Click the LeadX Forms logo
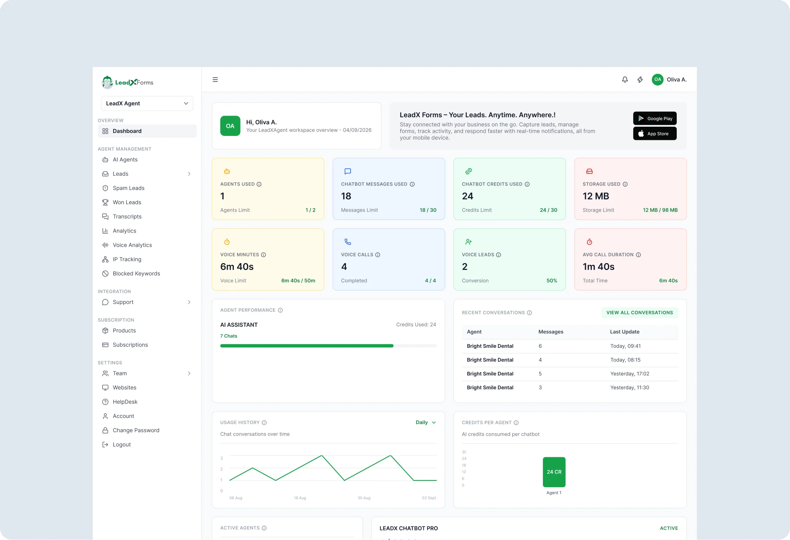The image size is (790, 540). (x=127, y=82)
